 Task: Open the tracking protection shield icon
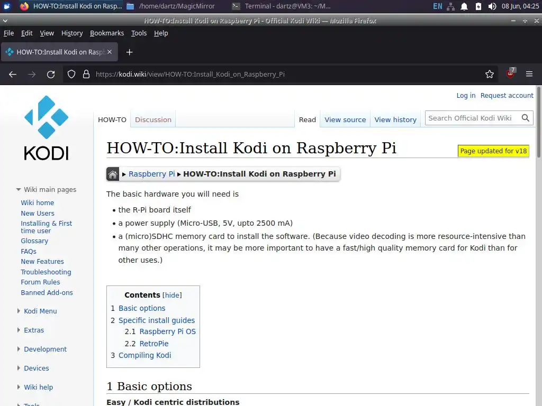71,74
